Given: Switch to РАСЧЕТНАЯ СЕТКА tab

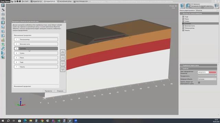Looking at the screenshot, I should click(x=64, y=1).
